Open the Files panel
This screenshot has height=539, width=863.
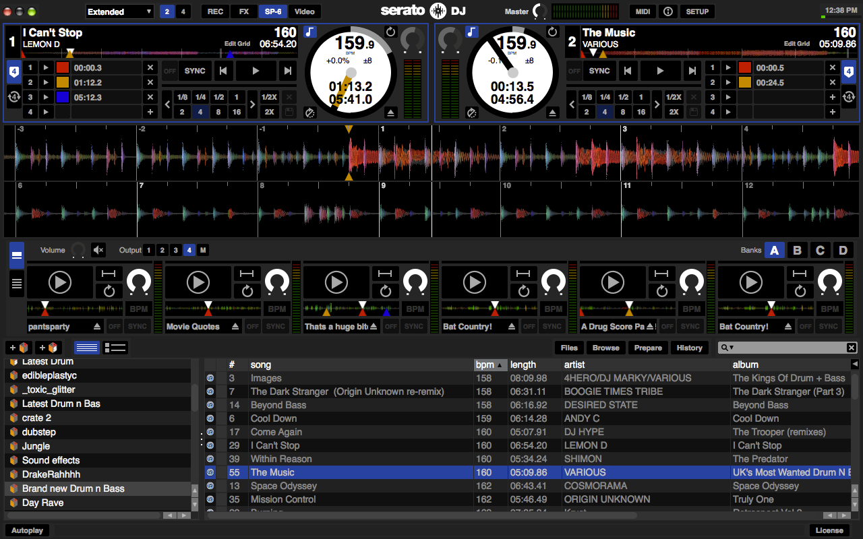[x=569, y=348]
